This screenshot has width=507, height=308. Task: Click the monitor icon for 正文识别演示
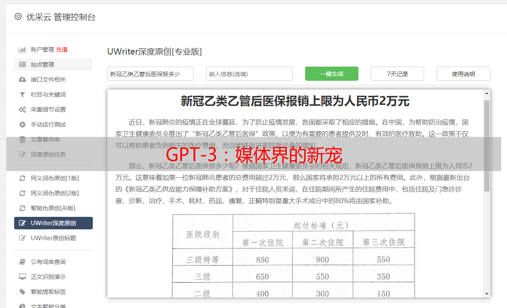22,277
